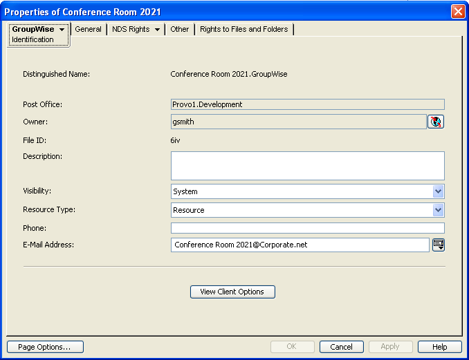Expand the GroupWise tab dropdown arrow
This screenshot has width=469, height=360.
[x=62, y=30]
